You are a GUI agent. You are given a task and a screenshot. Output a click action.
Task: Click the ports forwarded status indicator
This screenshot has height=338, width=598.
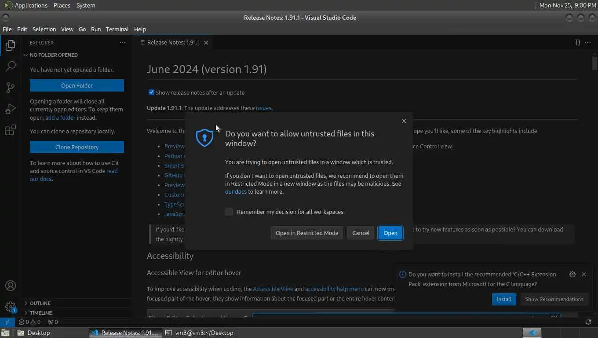(53, 322)
